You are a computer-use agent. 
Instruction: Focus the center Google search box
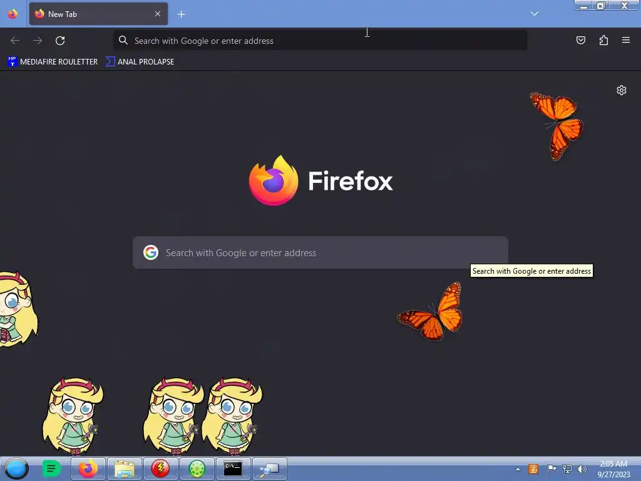tap(320, 252)
